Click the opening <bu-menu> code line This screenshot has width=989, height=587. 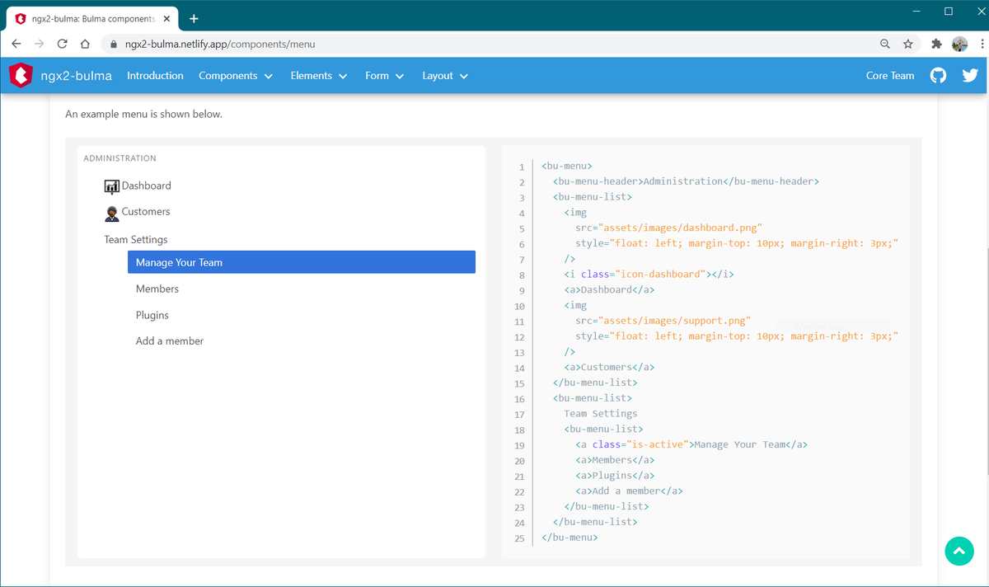(567, 166)
